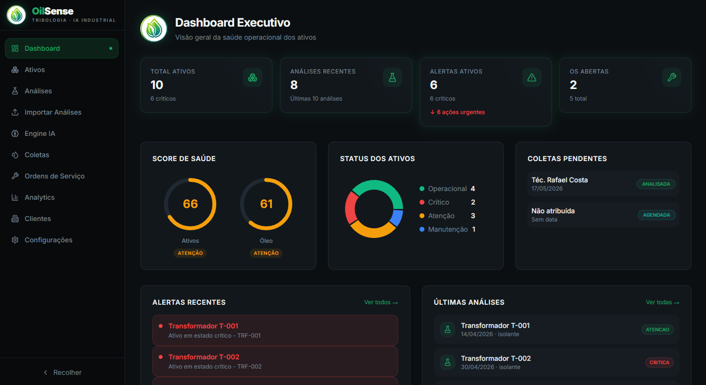Click the CRITICA badge on T-002 analysis

(659, 362)
